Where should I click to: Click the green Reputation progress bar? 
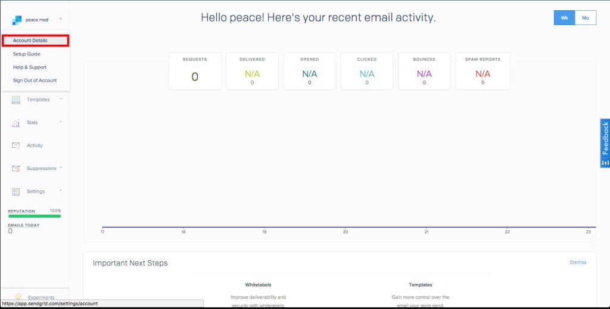pyautogui.click(x=35, y=216)
